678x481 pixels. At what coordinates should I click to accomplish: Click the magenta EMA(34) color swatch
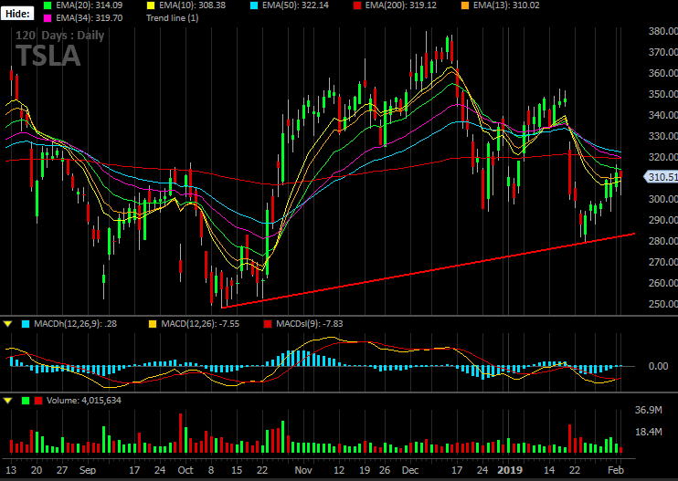coord(48,18)
